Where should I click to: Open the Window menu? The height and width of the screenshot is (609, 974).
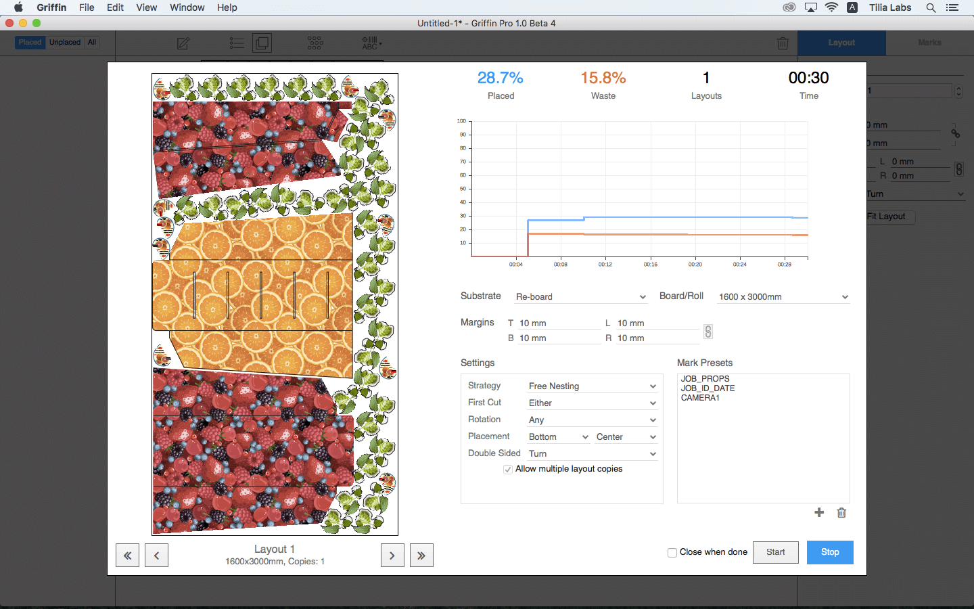pos(187,7)
